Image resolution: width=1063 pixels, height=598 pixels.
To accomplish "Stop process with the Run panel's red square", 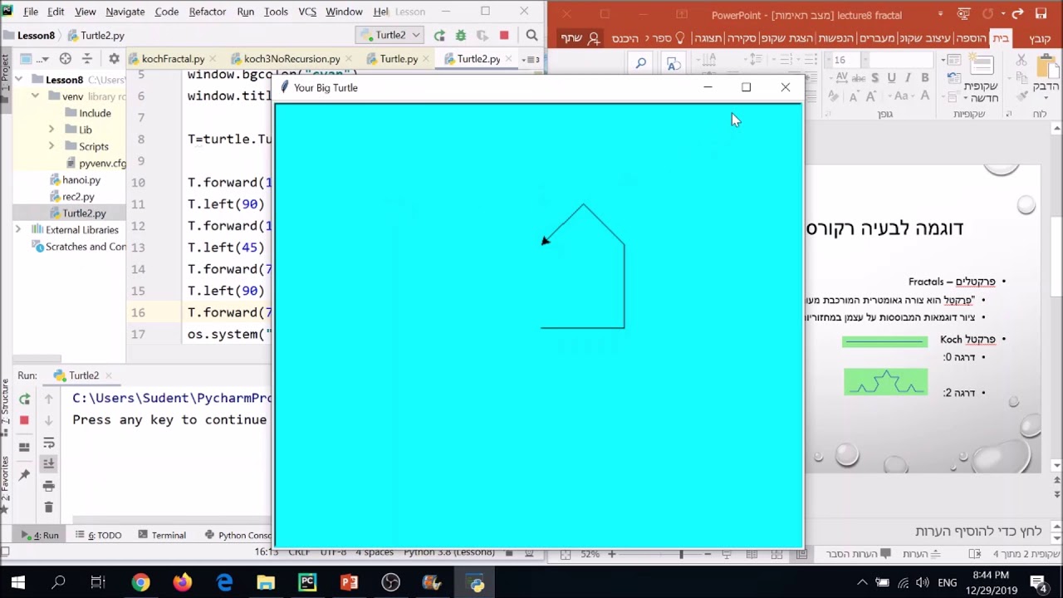I will tap(24, 420).
